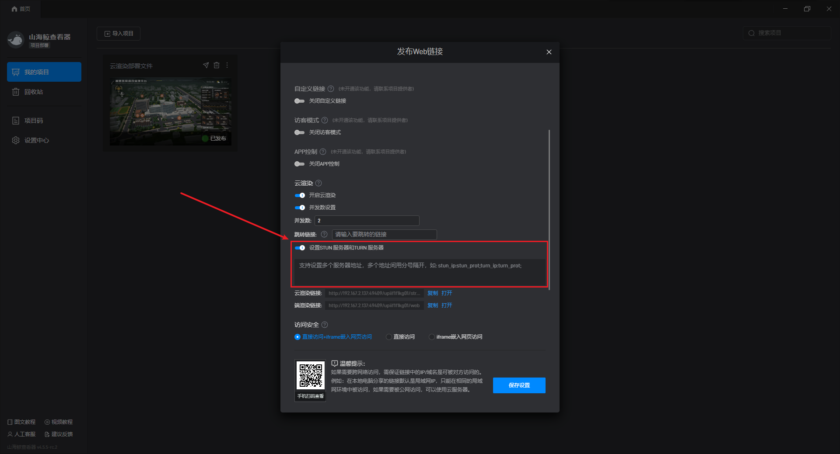
Task: Select 我的项目 in sidebar
Action: (44, 72)
